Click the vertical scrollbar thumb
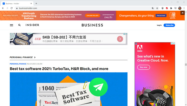Image resolution: width=187 pixels, height=106 pixels. click(x=186, y=65)
